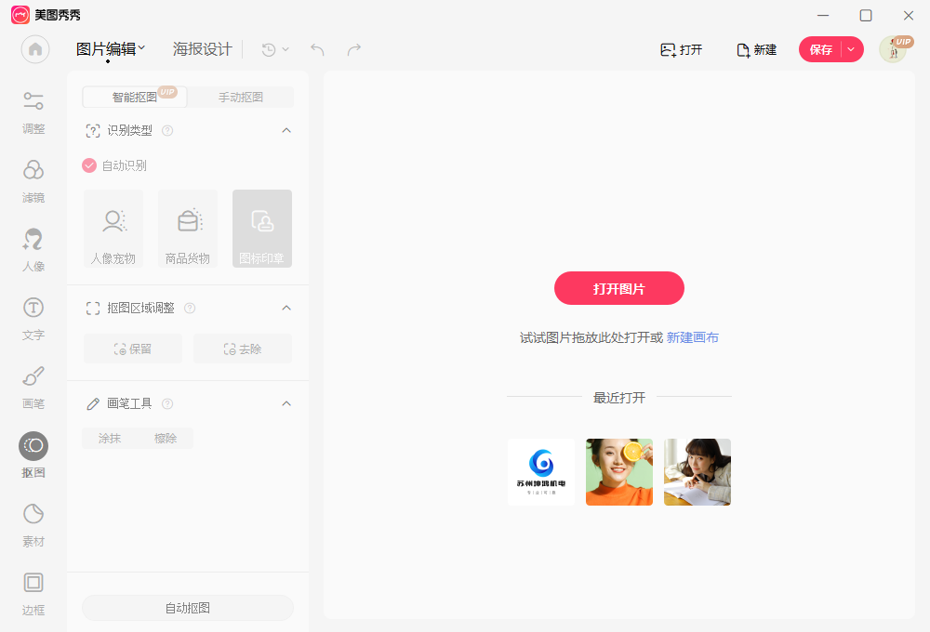The height and width of the screenshot is (632, 930).
Task: Select the 涂抹 smear brush option
Action: (108, 438)
